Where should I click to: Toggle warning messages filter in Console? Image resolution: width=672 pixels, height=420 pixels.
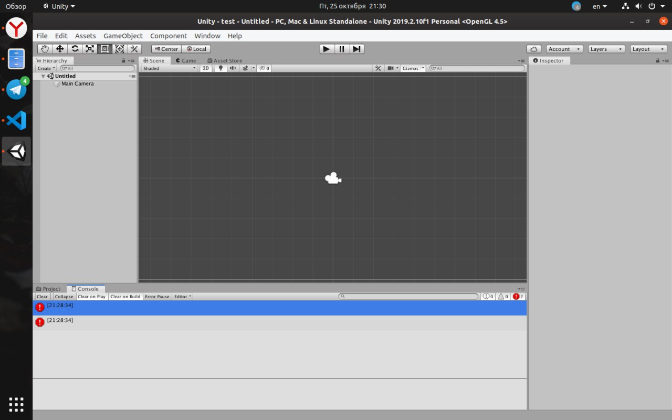pos(503,297)
